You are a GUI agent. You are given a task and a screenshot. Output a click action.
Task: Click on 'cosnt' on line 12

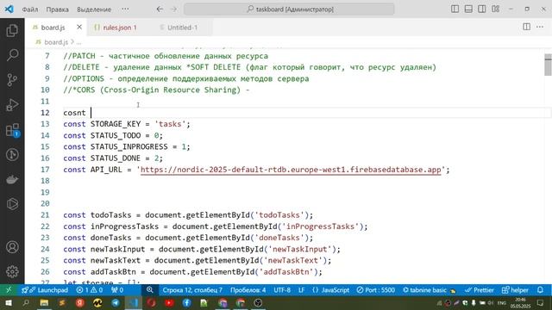click(x=74, y=113)
